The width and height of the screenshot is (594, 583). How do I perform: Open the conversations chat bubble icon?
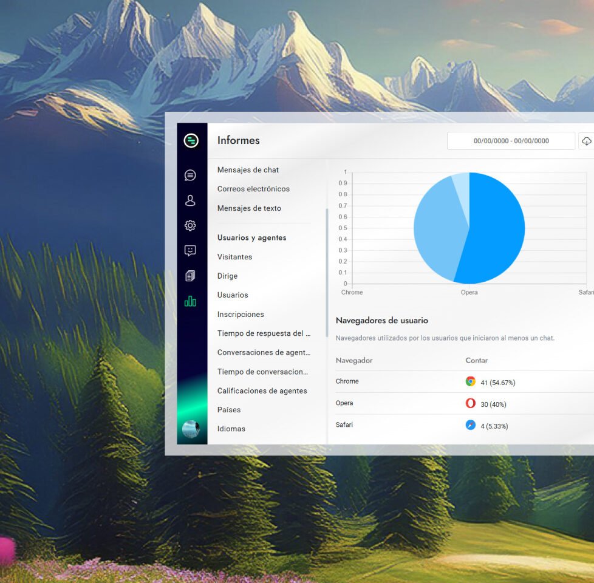[190, 176]
